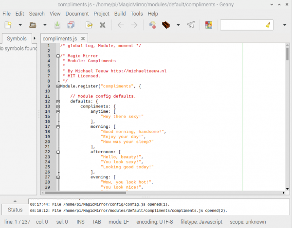Collapse the anytime array fold at line 14
The height and width of the screenshot is (228, 292).
point(58,111)
